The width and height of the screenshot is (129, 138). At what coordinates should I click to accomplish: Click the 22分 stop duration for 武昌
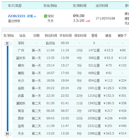click(x=79, y=96)
